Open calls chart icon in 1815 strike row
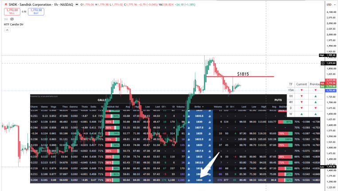Screen dimensions: 338x191 (189, 157)
